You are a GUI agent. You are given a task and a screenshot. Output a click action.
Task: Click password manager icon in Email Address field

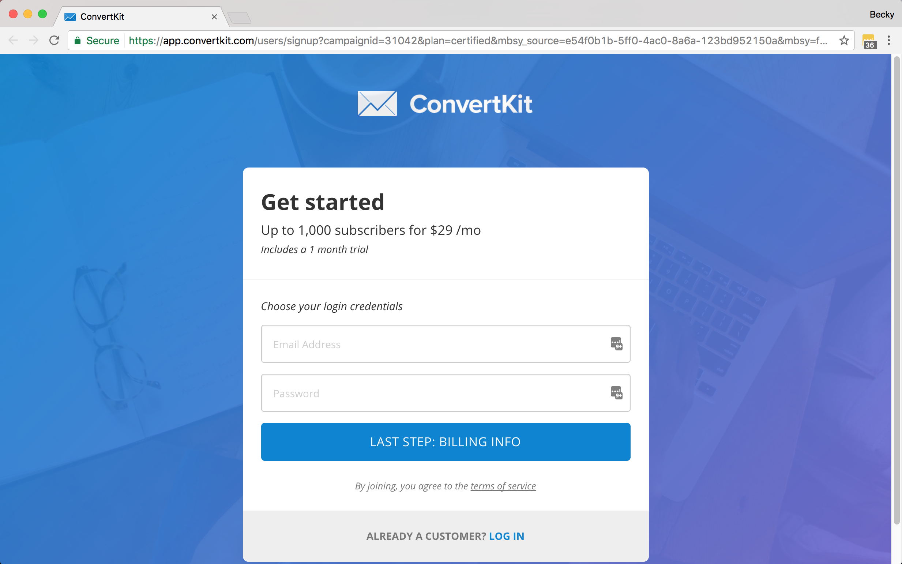tap(616, 343)
